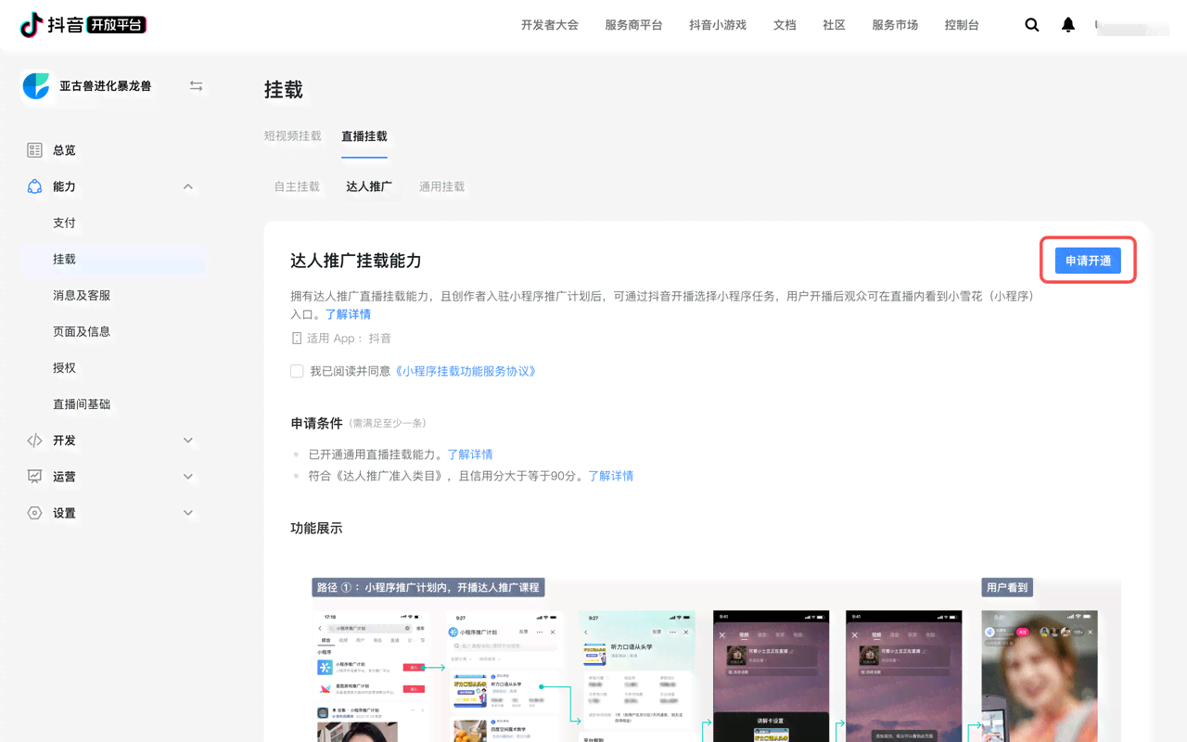Tick the service agreement checkbox

point(297,371)
